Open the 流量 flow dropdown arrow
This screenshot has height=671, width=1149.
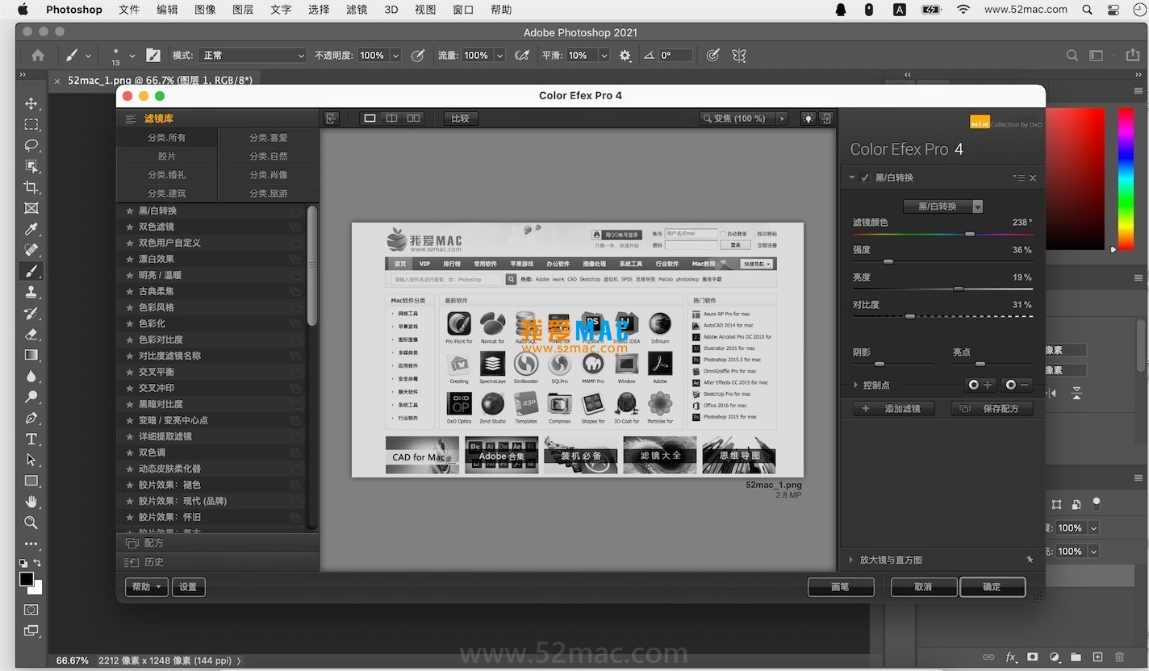499,56
